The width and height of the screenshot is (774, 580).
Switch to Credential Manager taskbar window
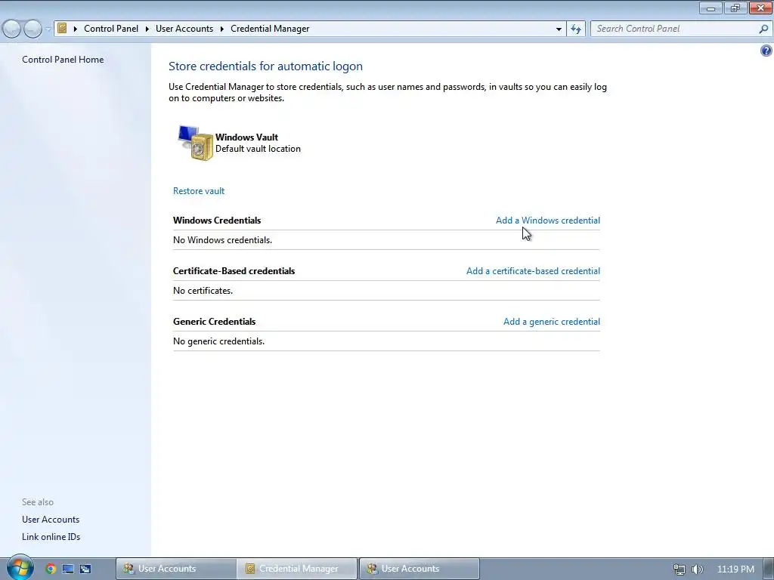(x=297, y=569)
